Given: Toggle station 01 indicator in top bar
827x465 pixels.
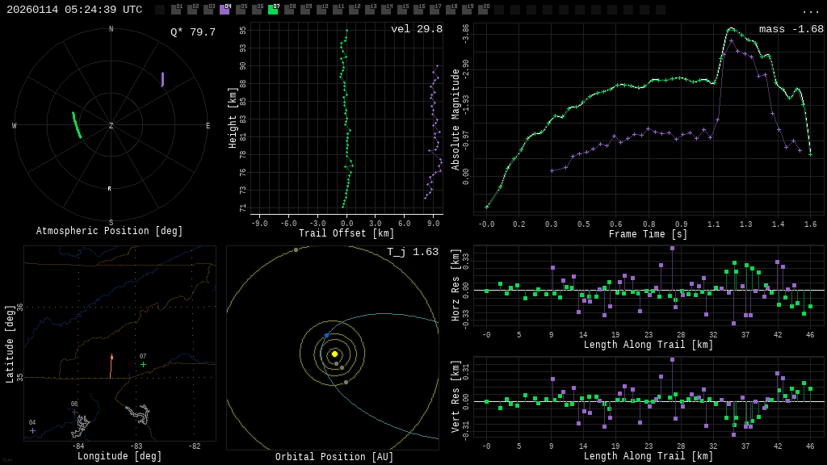Looking at the screenshot, I should click(x=176, y=10).
